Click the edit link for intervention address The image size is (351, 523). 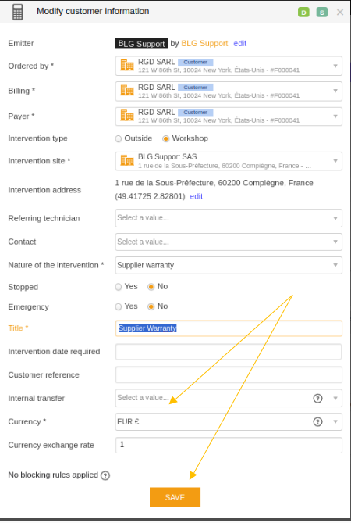(196, 196)
